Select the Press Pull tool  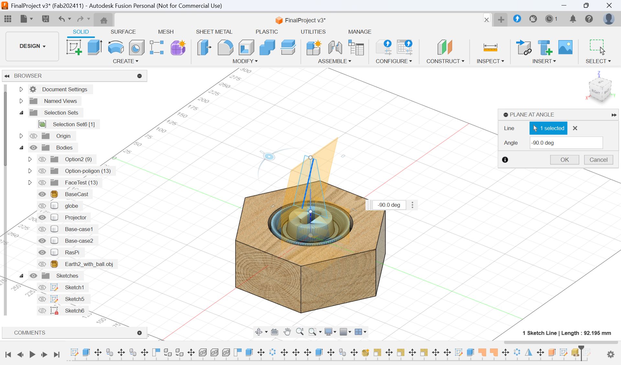point(204,47)
